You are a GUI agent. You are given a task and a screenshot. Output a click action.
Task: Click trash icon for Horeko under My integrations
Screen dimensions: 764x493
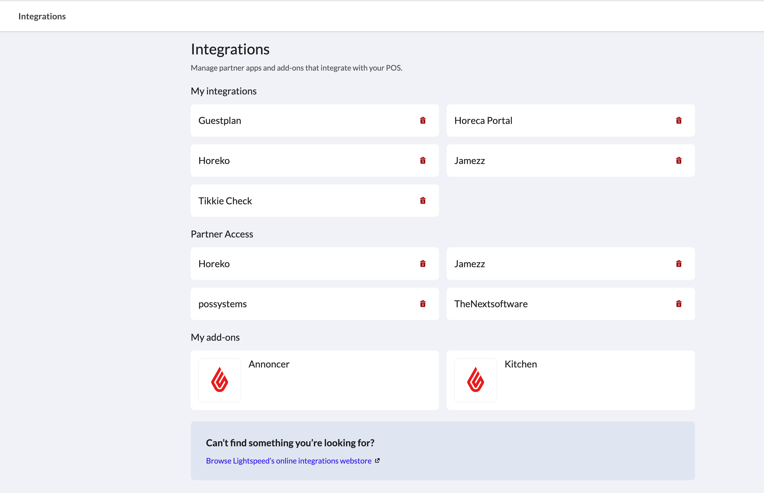(423, 160)
